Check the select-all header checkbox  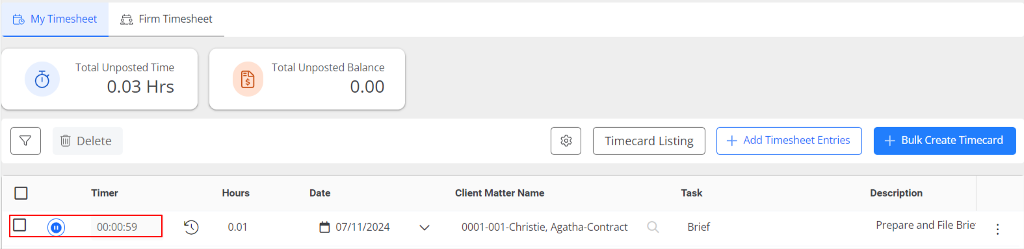[x=21, y=193]
